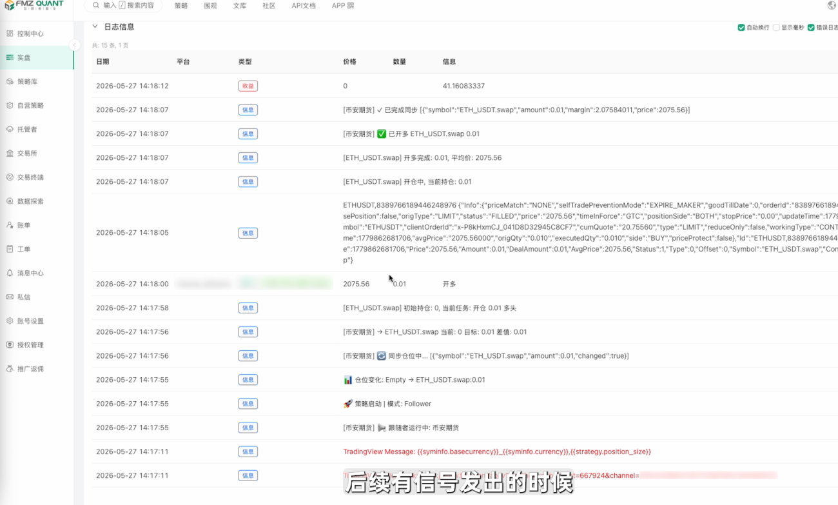The image size is (838, 505).
Task: Go to 自营策略 in sidebar
Action: click(30, 106)
